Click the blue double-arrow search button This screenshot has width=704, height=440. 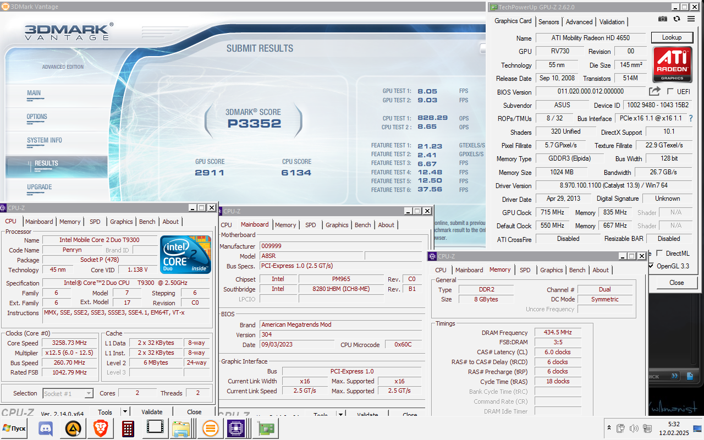[675, 376]
